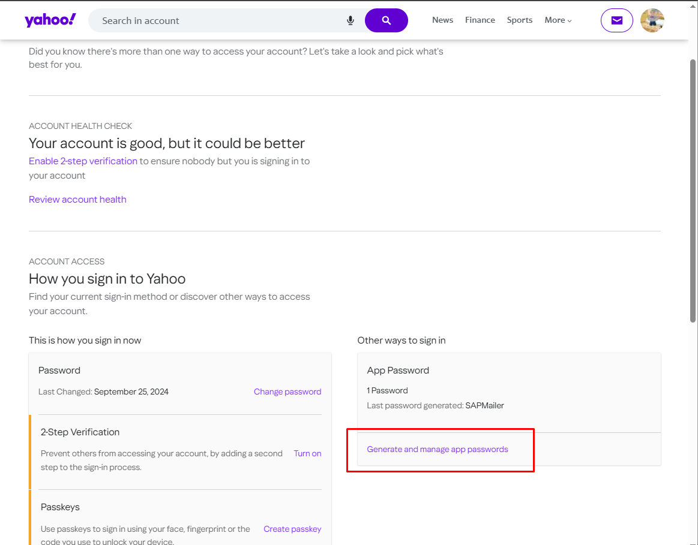Click the Yahoo logo

pyautogui.click(x=50, y=20)
